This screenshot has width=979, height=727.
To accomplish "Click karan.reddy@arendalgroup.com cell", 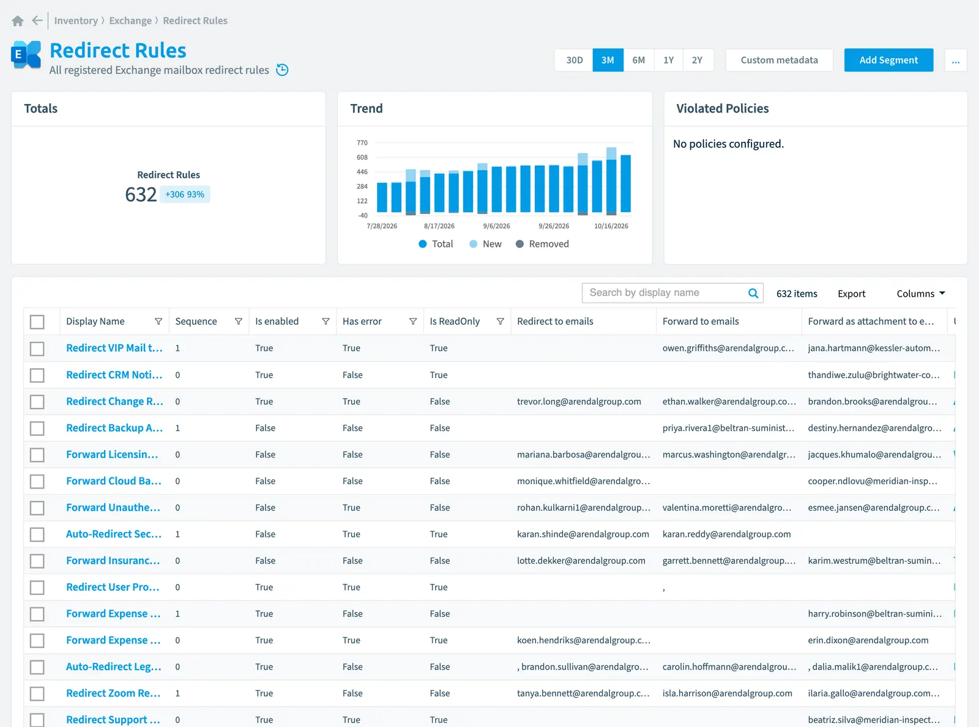I will point(726,534).
